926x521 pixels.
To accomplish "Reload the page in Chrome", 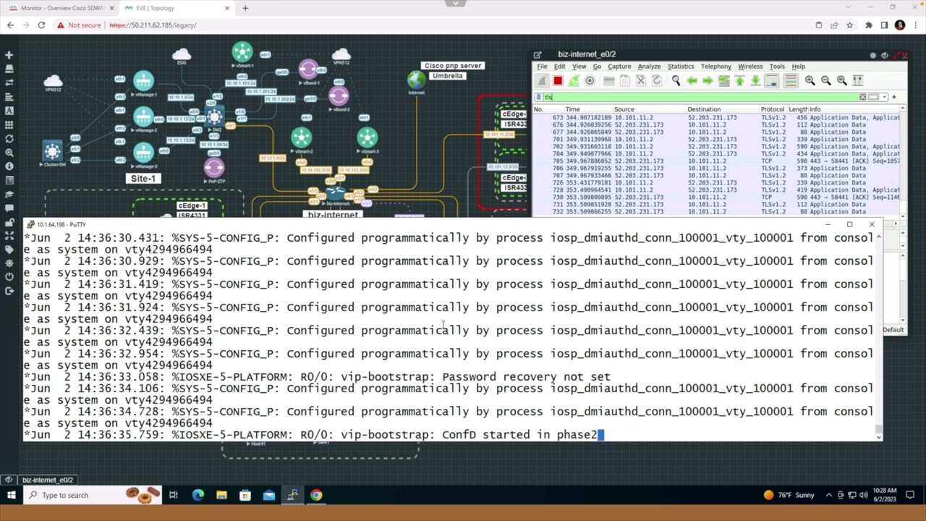I will [x=41, y=25].
